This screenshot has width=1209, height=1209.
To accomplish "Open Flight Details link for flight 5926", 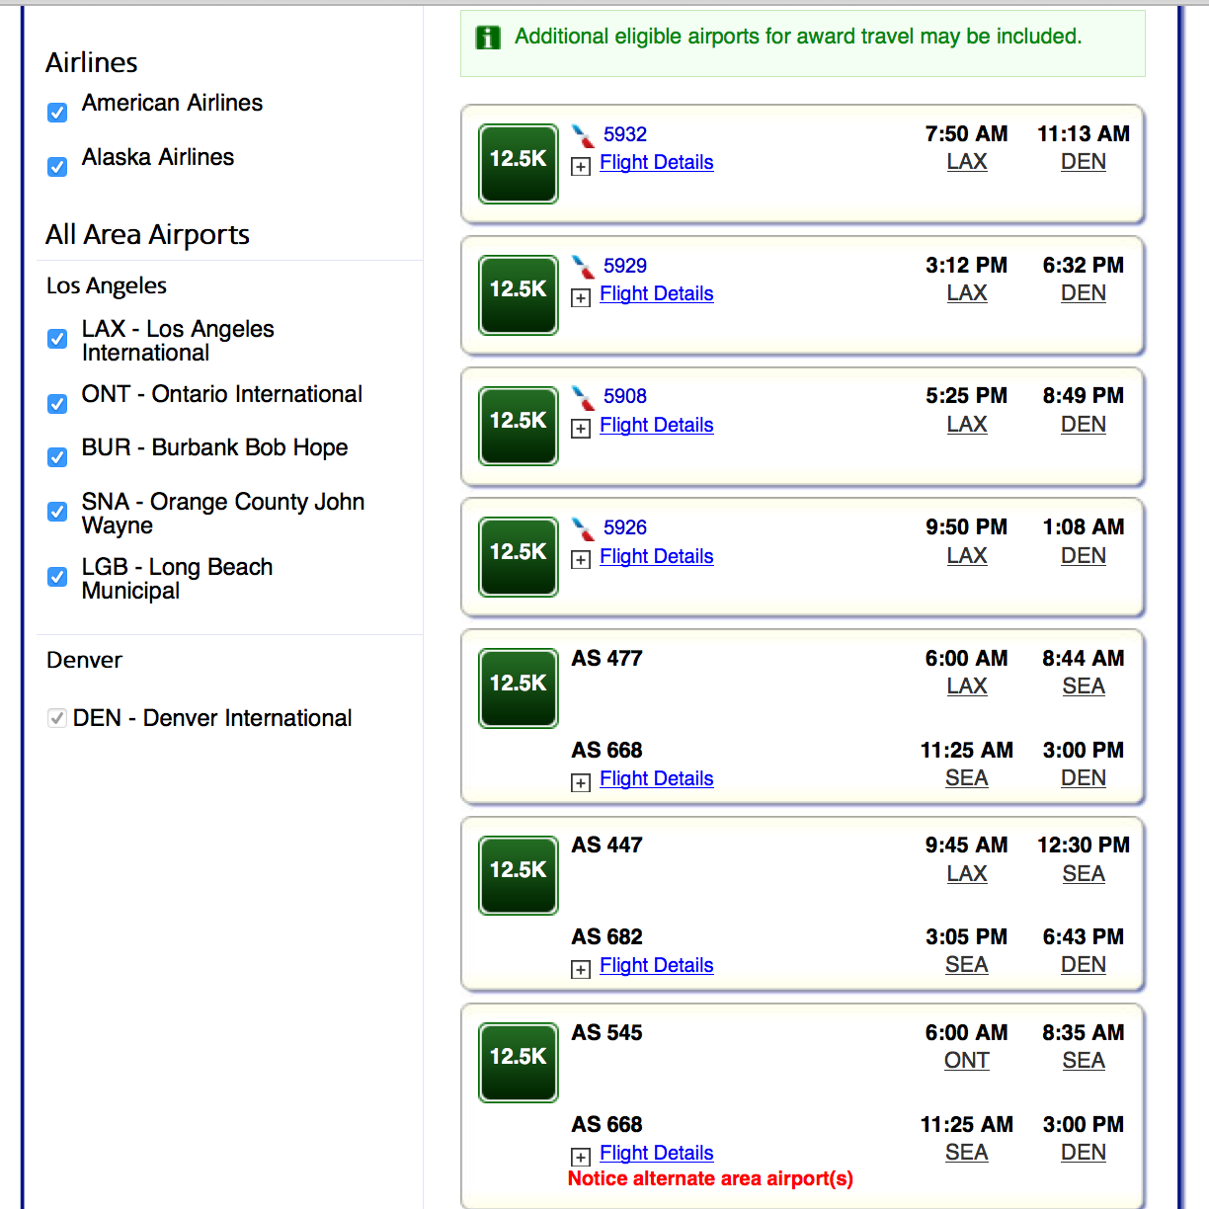I will [x=657, y=556].
